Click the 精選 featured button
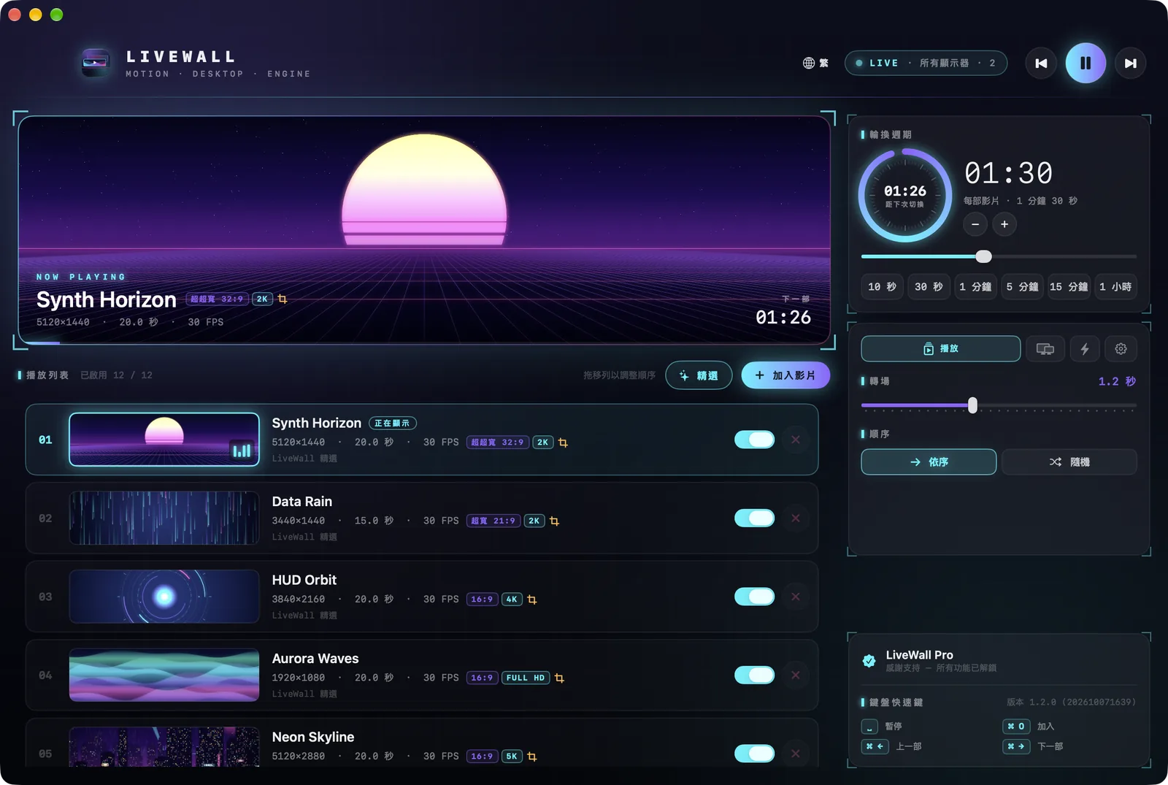The image size is (1168, 785). click(x=699, y=375)
